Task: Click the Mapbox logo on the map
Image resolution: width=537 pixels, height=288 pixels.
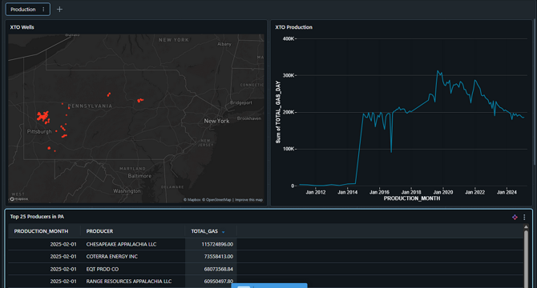Action: coord(19,199)
